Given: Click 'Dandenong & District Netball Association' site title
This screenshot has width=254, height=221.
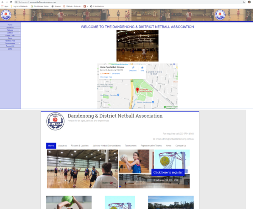Looking at the screenshot, I should pos(115,116).
